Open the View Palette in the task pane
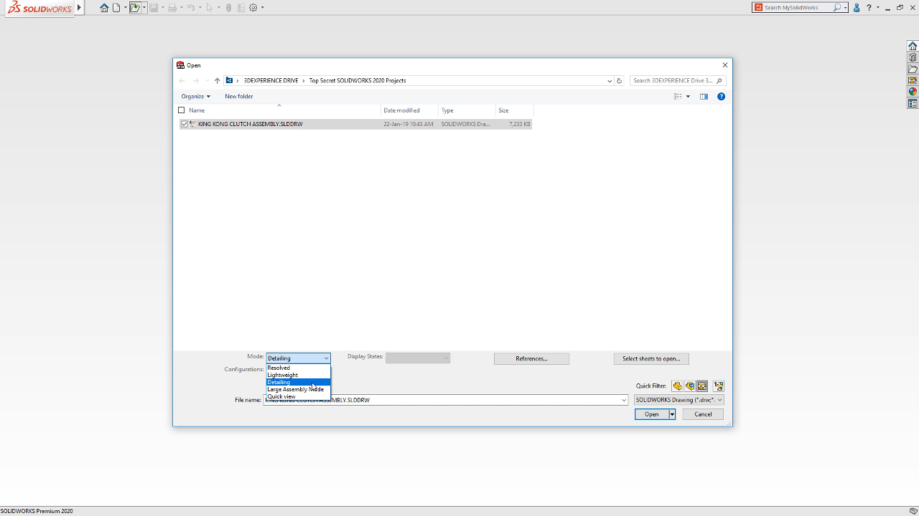 coord(912,80)
